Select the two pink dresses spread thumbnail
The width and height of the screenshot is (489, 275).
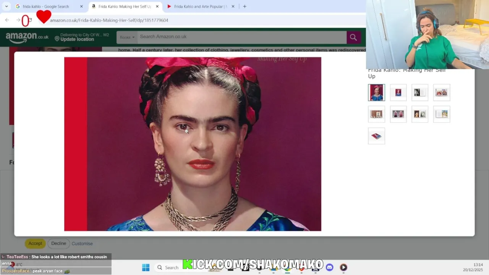coord(398,114)
